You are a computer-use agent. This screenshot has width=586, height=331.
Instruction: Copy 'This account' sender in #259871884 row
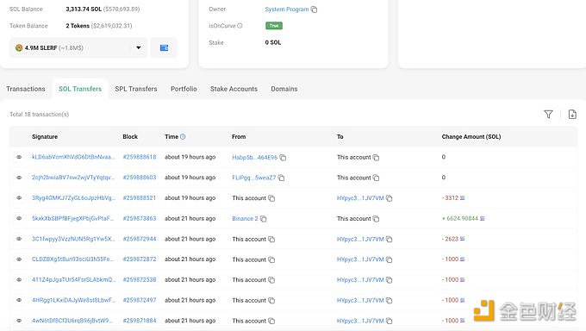(271, 321)
